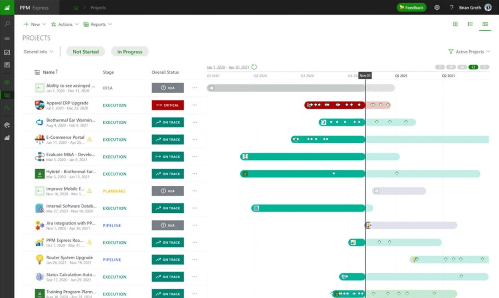Screen dimensions: 499x298
Task: Click the Feedback button
Action: point(411,7)
